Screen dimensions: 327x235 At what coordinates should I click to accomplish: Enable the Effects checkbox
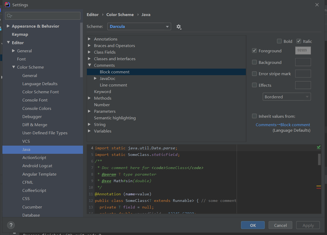pyautogui.click(x=254, y=85)
